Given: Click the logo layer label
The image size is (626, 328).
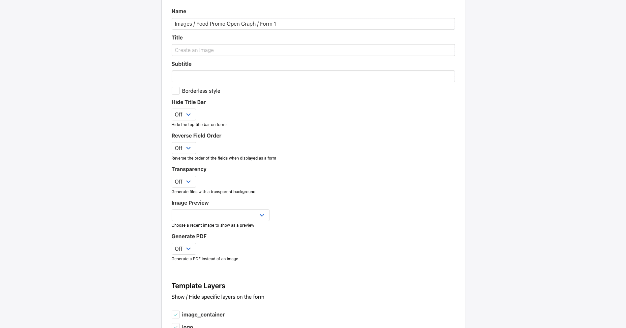Looking at the screenshot, I should 187,326.
